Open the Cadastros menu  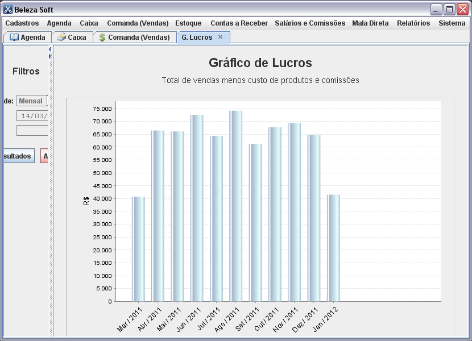tap(22, 23)
